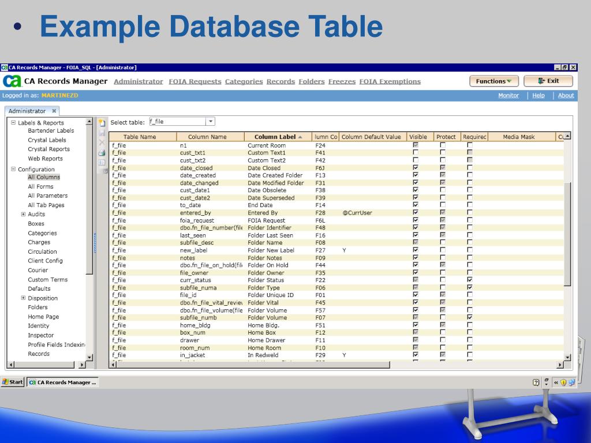Click the taskbar help question mark icon
This screenshot has height=443, width=591.
pyautogui.click(x=536, y=382)
